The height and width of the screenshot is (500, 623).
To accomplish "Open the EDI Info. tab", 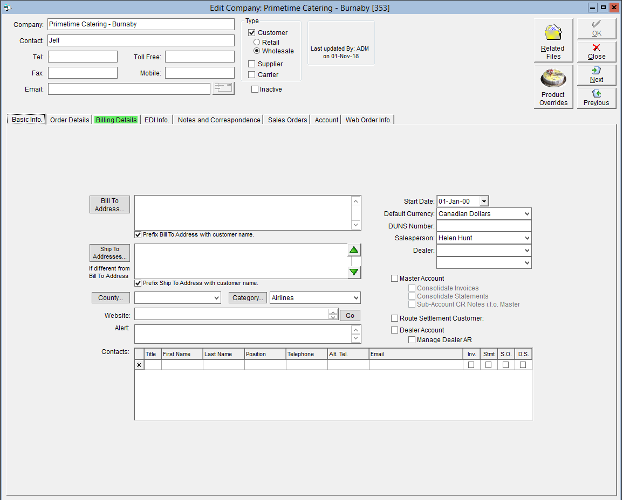I will (x=156, y=120).
